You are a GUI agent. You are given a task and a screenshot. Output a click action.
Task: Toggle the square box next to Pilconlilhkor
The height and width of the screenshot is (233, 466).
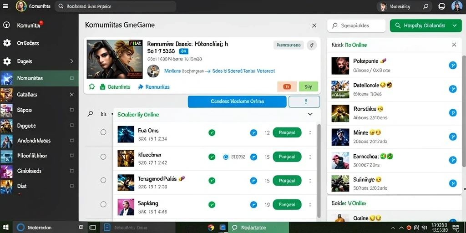[x=71, y=156]
